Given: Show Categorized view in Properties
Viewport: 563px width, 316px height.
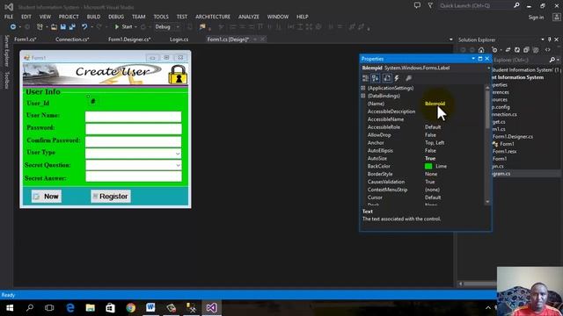Looking at the screenshot, I should click(366, 78).
